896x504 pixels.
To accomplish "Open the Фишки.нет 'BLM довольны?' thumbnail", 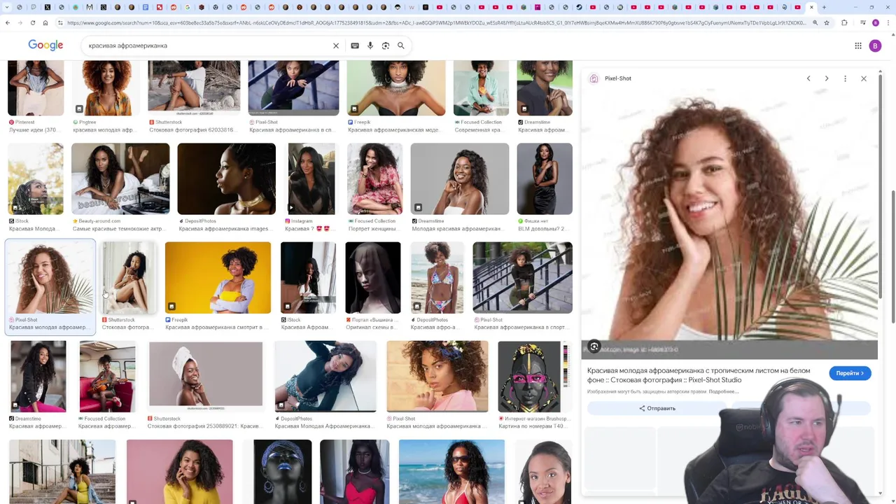I will click(545, 179).
